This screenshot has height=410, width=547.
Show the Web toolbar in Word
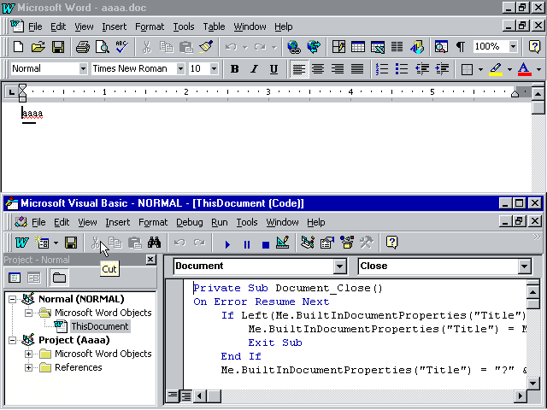314,47
